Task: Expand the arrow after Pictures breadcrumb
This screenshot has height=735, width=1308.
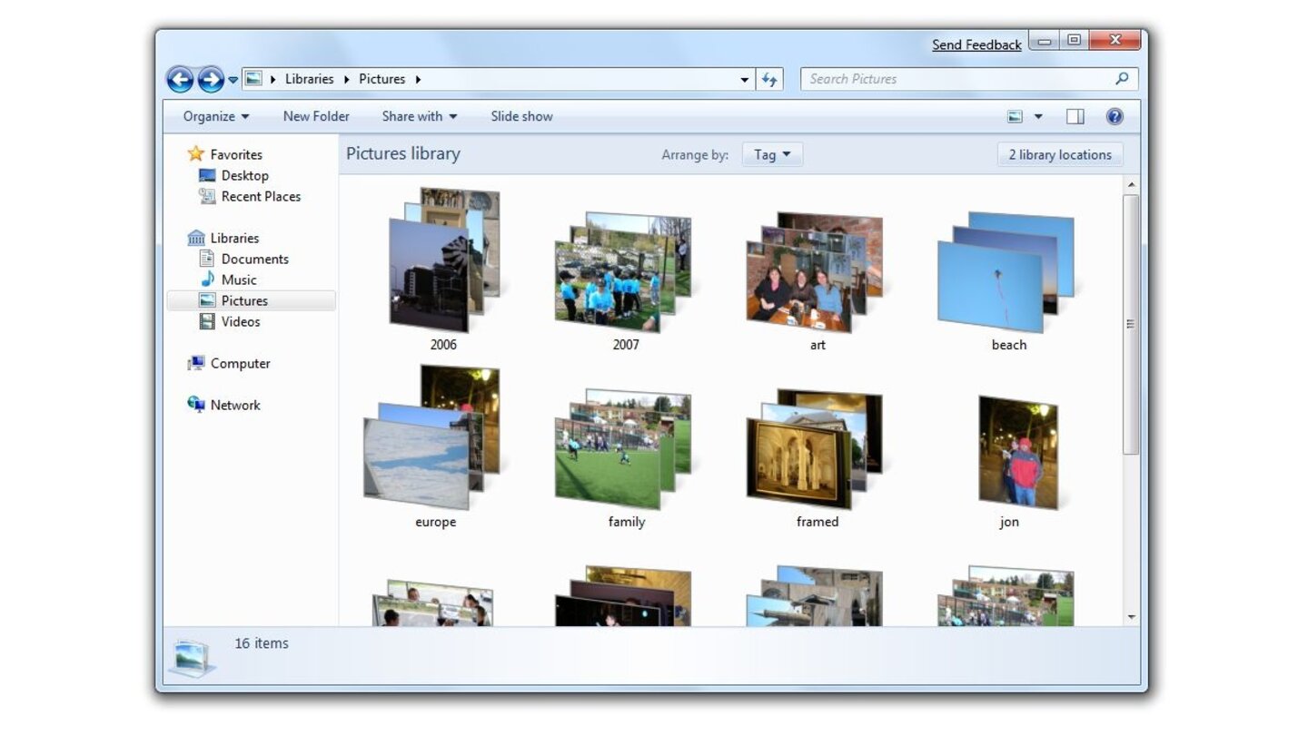Action: (418, 79)
